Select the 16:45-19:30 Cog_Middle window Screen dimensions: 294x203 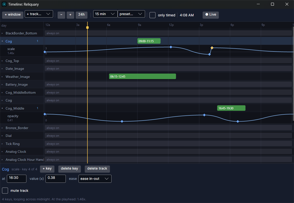(x=231, y=108)
